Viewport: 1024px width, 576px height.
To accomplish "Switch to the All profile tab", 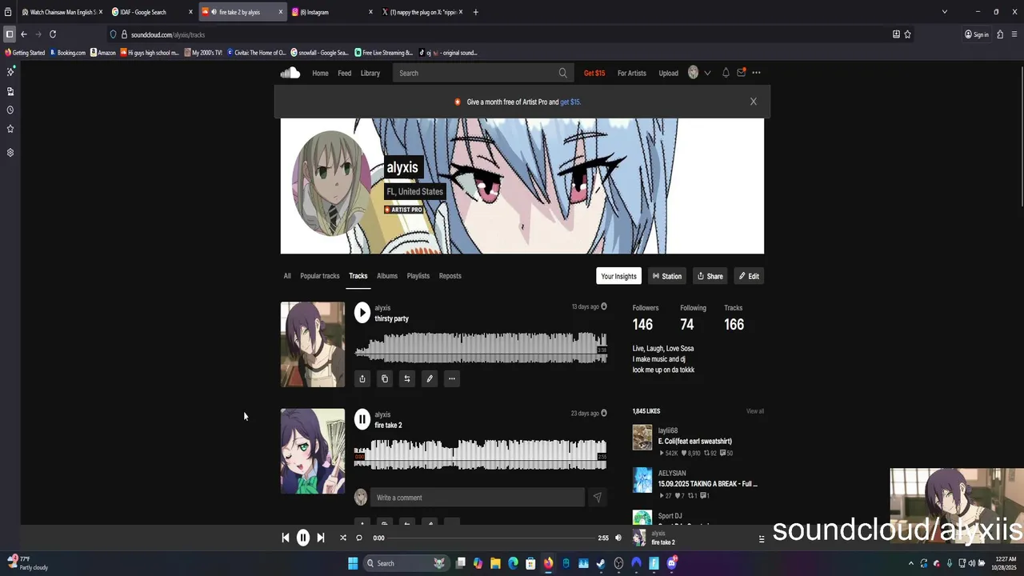I will click(x=287, y=276).
